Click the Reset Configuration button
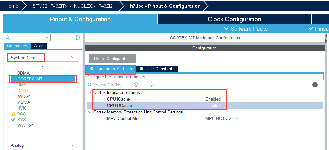This screenshot has width=329, height=150. (x=112, y=59)
